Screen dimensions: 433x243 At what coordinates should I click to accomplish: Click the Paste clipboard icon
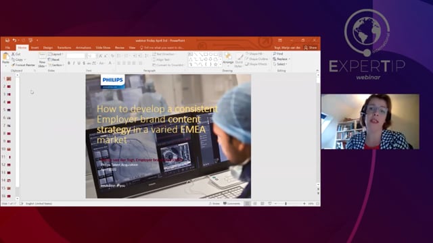coord(6,59)
